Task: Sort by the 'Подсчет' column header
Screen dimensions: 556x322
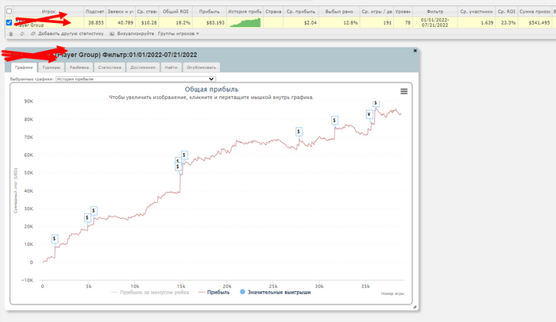Action: click(x=95, y=11)
